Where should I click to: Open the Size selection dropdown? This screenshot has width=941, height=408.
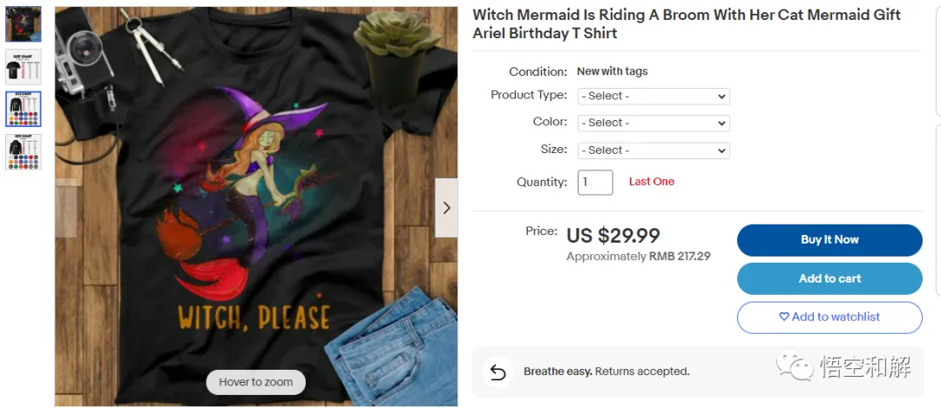click(x=653, y=150)
